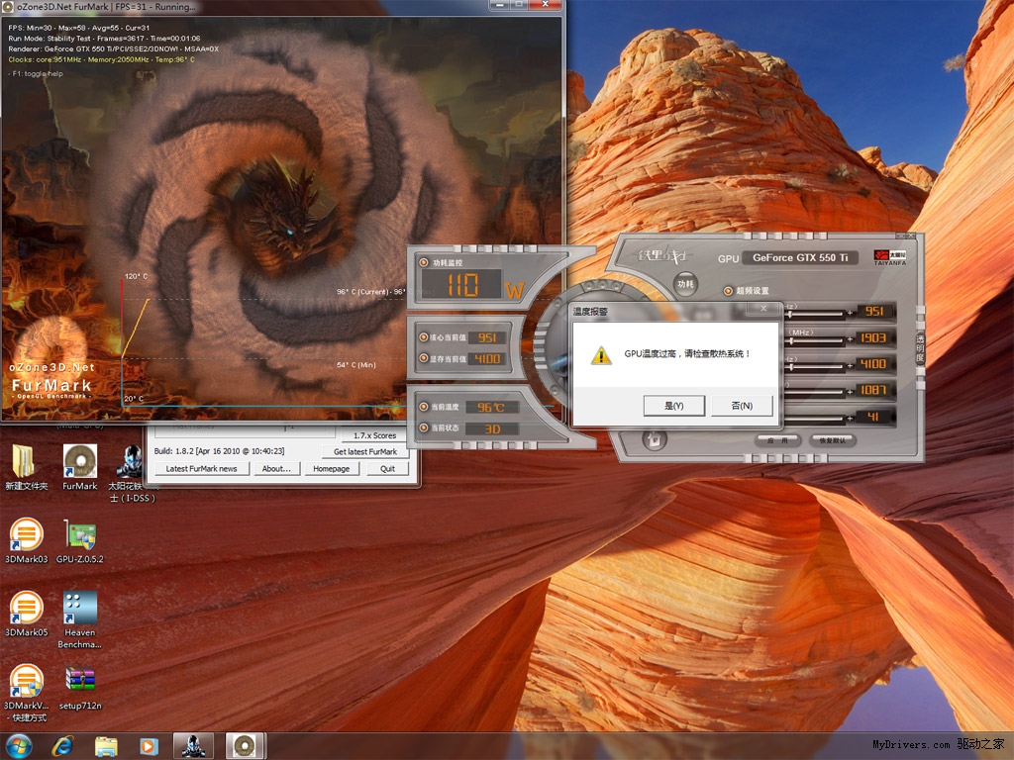Click the plus button beside the 1087 slider

849,392
